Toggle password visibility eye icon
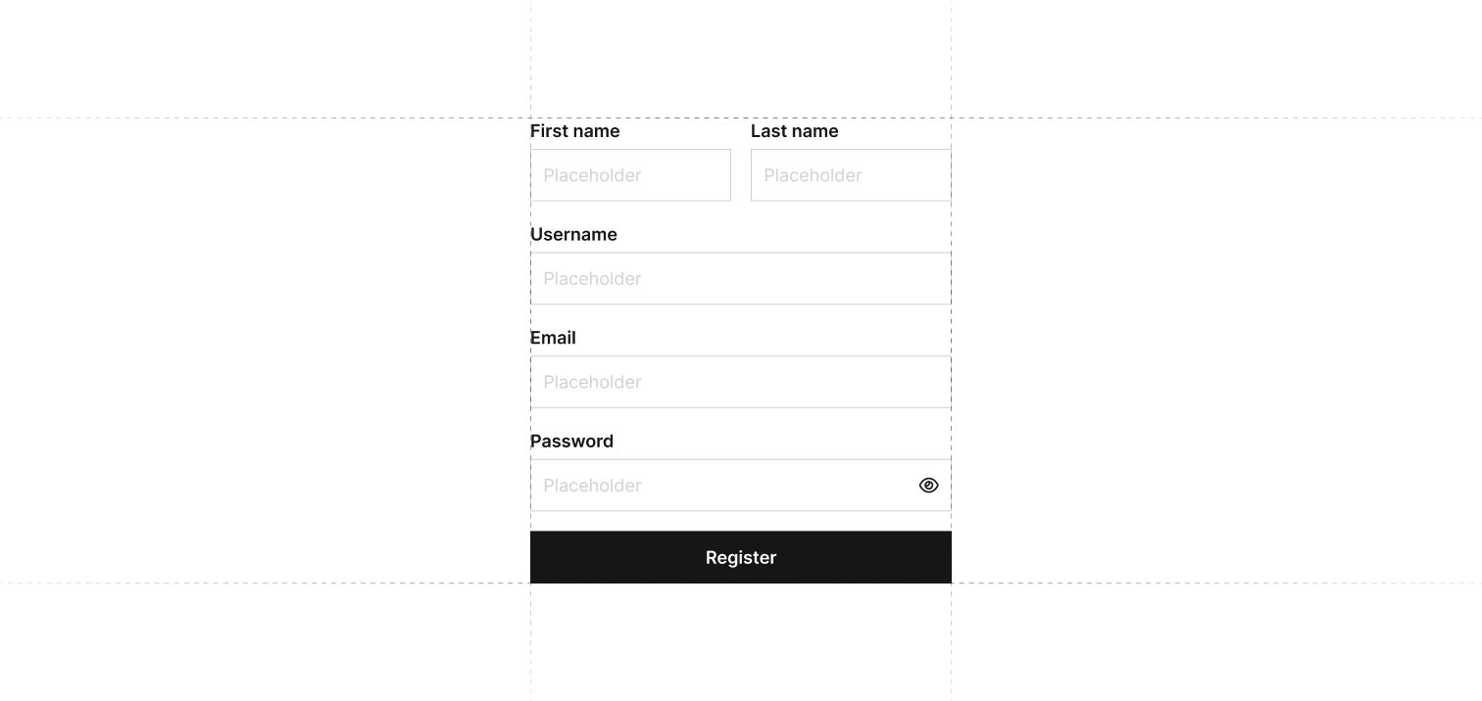Image resolution: width=1482 pixels, height=701 pixels. (x=928, y=486)
